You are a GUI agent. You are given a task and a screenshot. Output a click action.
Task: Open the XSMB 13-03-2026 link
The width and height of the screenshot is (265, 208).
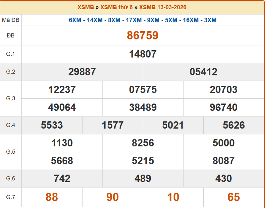pyautogui.click(x=163, y=7)
